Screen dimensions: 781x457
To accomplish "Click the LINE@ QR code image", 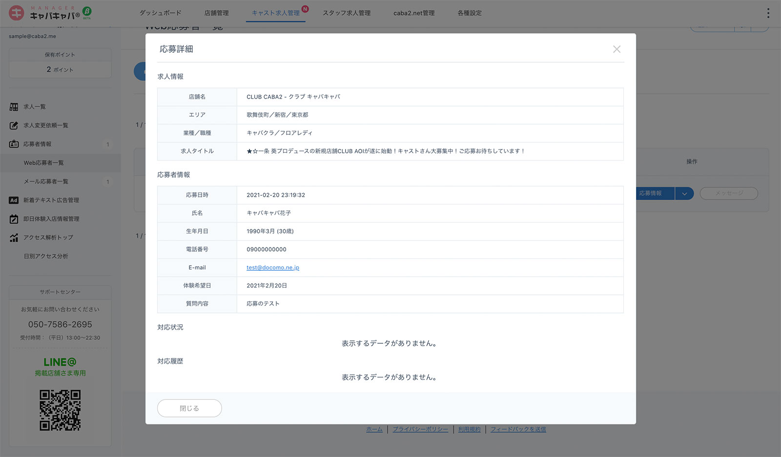I will pos(60,410).
